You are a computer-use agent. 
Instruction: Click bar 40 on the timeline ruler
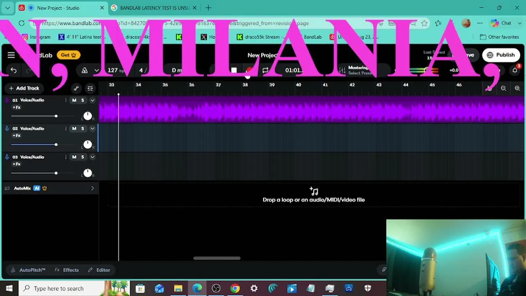tap(298, 85)
